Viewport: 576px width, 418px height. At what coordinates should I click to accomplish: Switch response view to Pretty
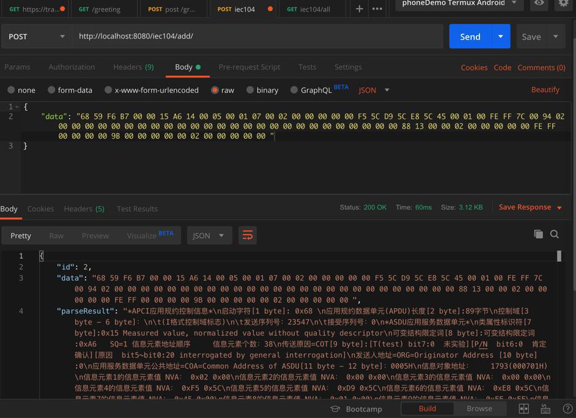pos(21,236)
